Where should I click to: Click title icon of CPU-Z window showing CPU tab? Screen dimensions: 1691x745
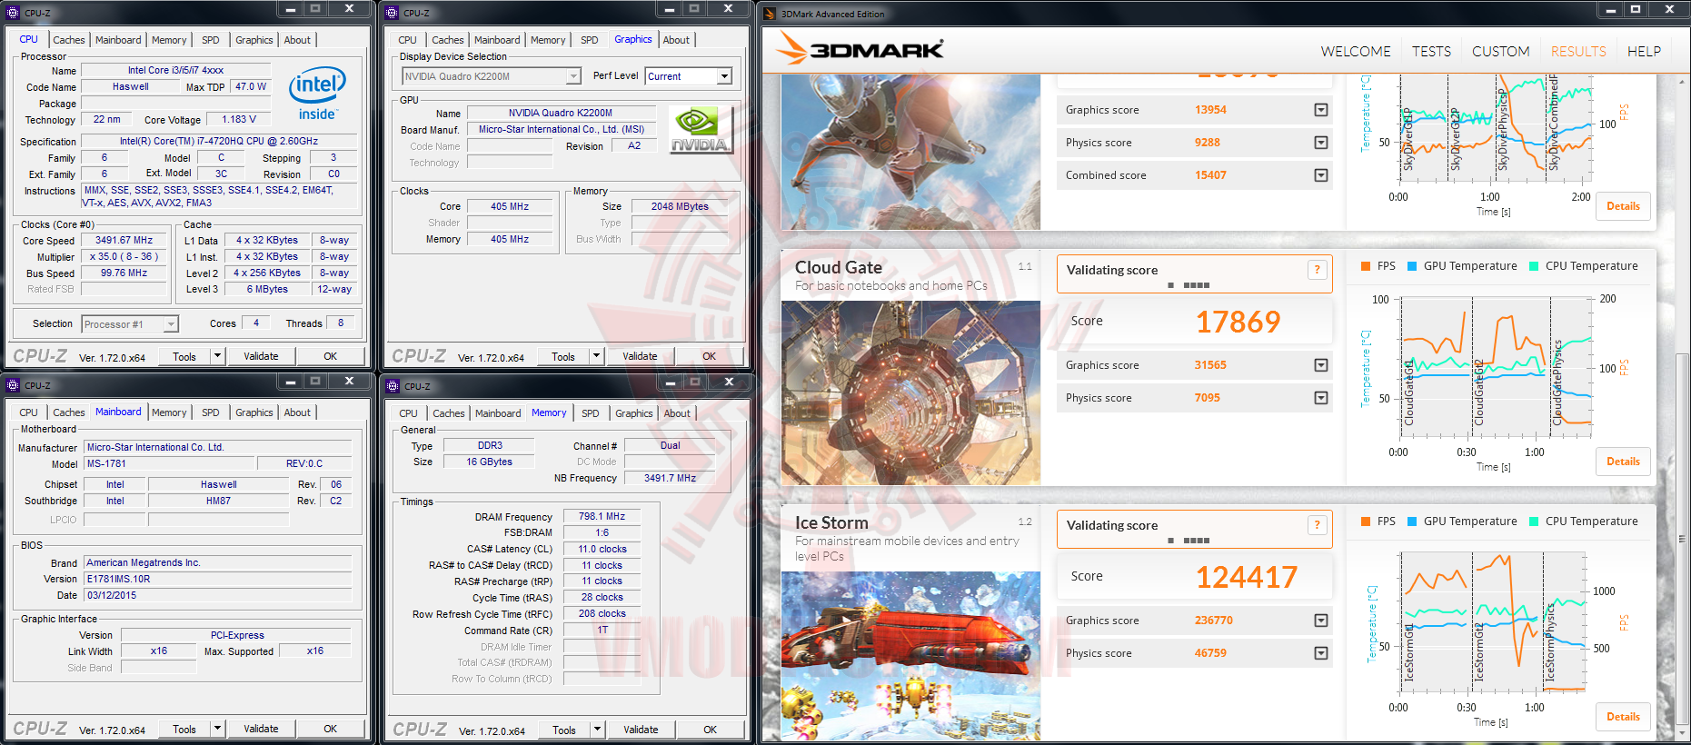13,13
